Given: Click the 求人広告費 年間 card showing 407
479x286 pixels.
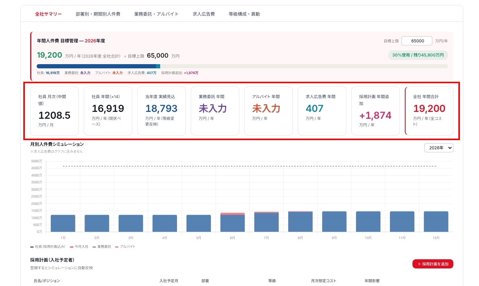Looking at the screenshot, I should tap(322, 111).
